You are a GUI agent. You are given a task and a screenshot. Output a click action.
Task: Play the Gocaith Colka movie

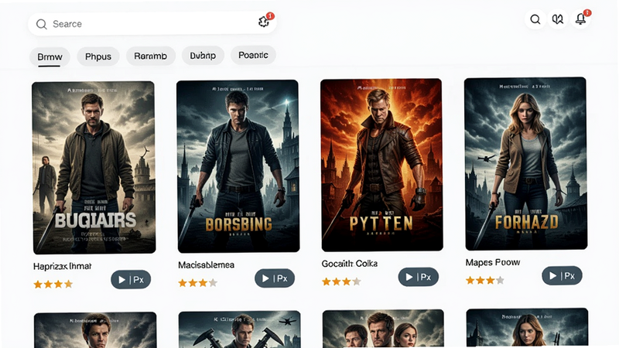(418, 277)
